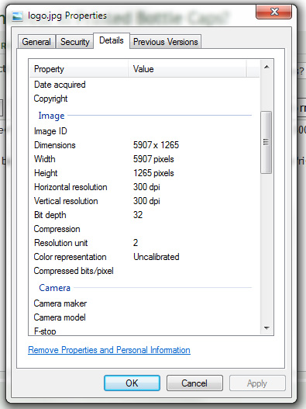This screenshot has height=409, width=306.
Task: Select the Details tab
Action: (112, 40)
